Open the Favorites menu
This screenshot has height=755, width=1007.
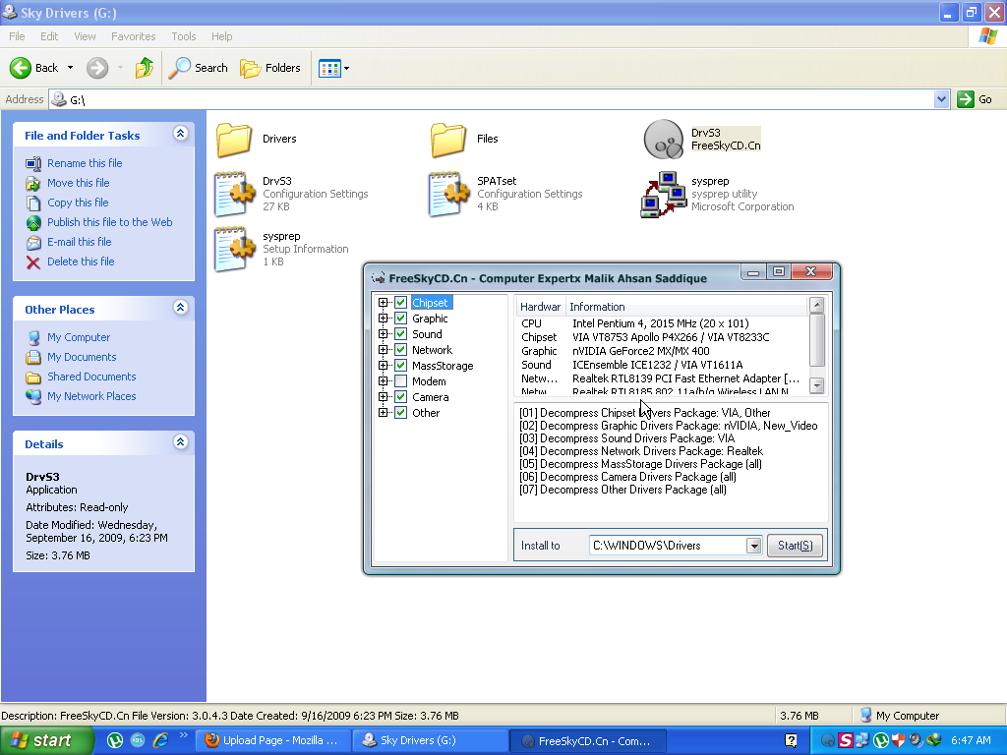(x=133, y=36)
